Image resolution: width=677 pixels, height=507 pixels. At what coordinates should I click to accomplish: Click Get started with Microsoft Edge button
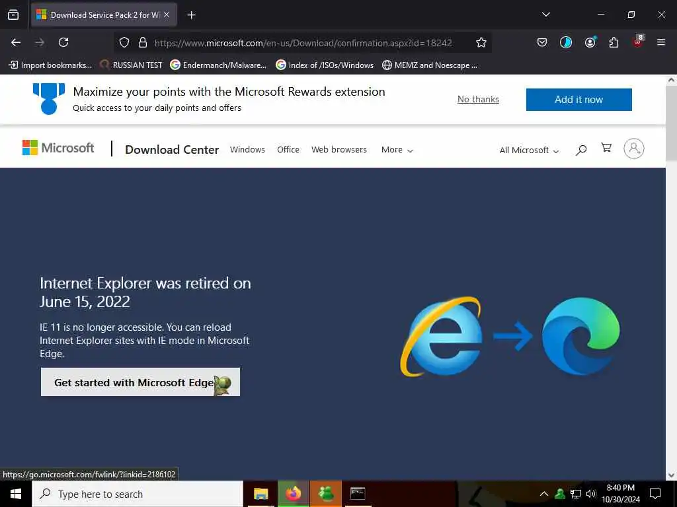click(140, 382)
